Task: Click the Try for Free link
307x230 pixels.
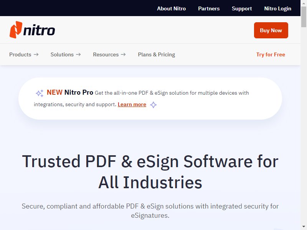Action: point(271,54)
